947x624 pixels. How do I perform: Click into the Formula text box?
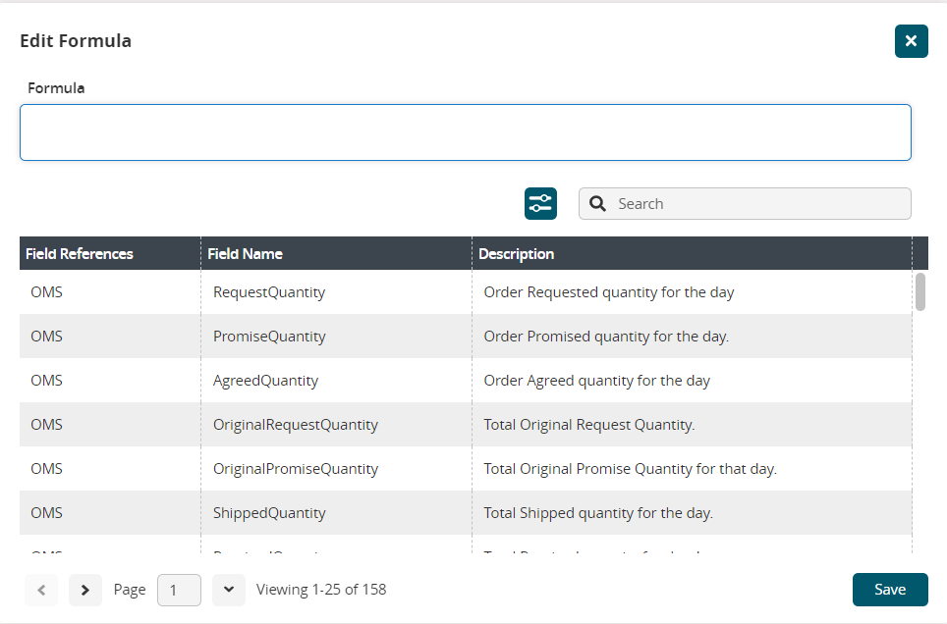(x=465, y=132)
